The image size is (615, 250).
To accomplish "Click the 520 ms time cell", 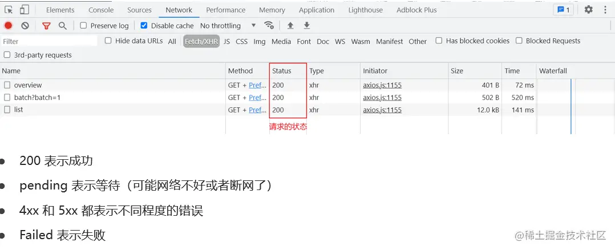I will click(523, 98).
